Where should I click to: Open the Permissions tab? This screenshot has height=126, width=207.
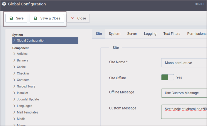coord(197,34)
